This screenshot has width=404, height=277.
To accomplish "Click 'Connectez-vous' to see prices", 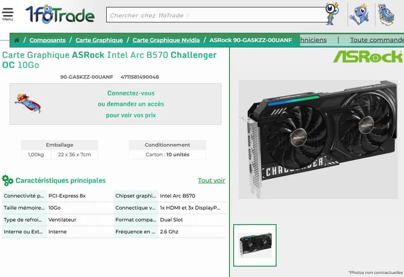I will pos(131,93).
